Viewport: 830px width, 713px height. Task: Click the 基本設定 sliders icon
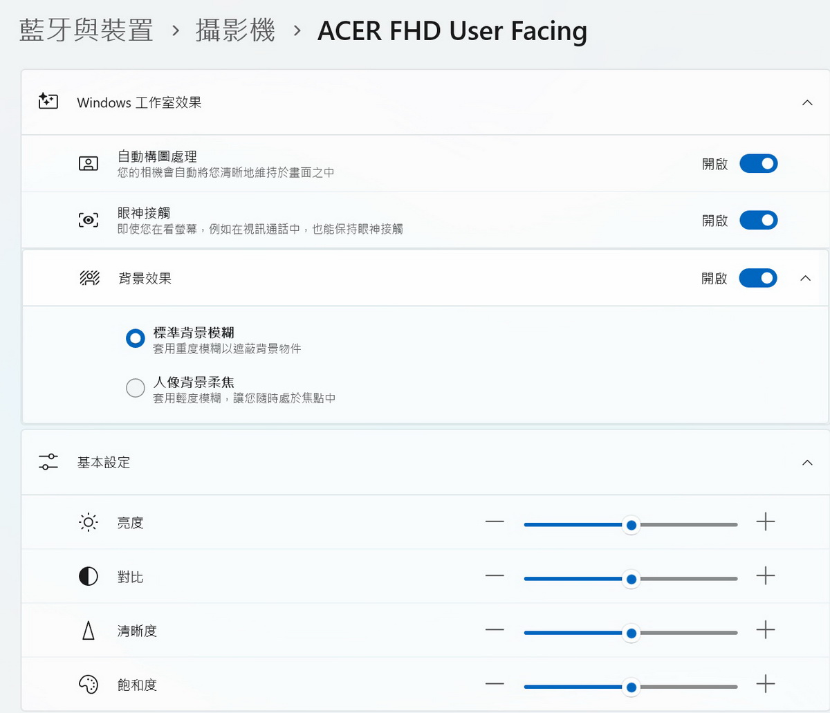click(x=48, y=462)
